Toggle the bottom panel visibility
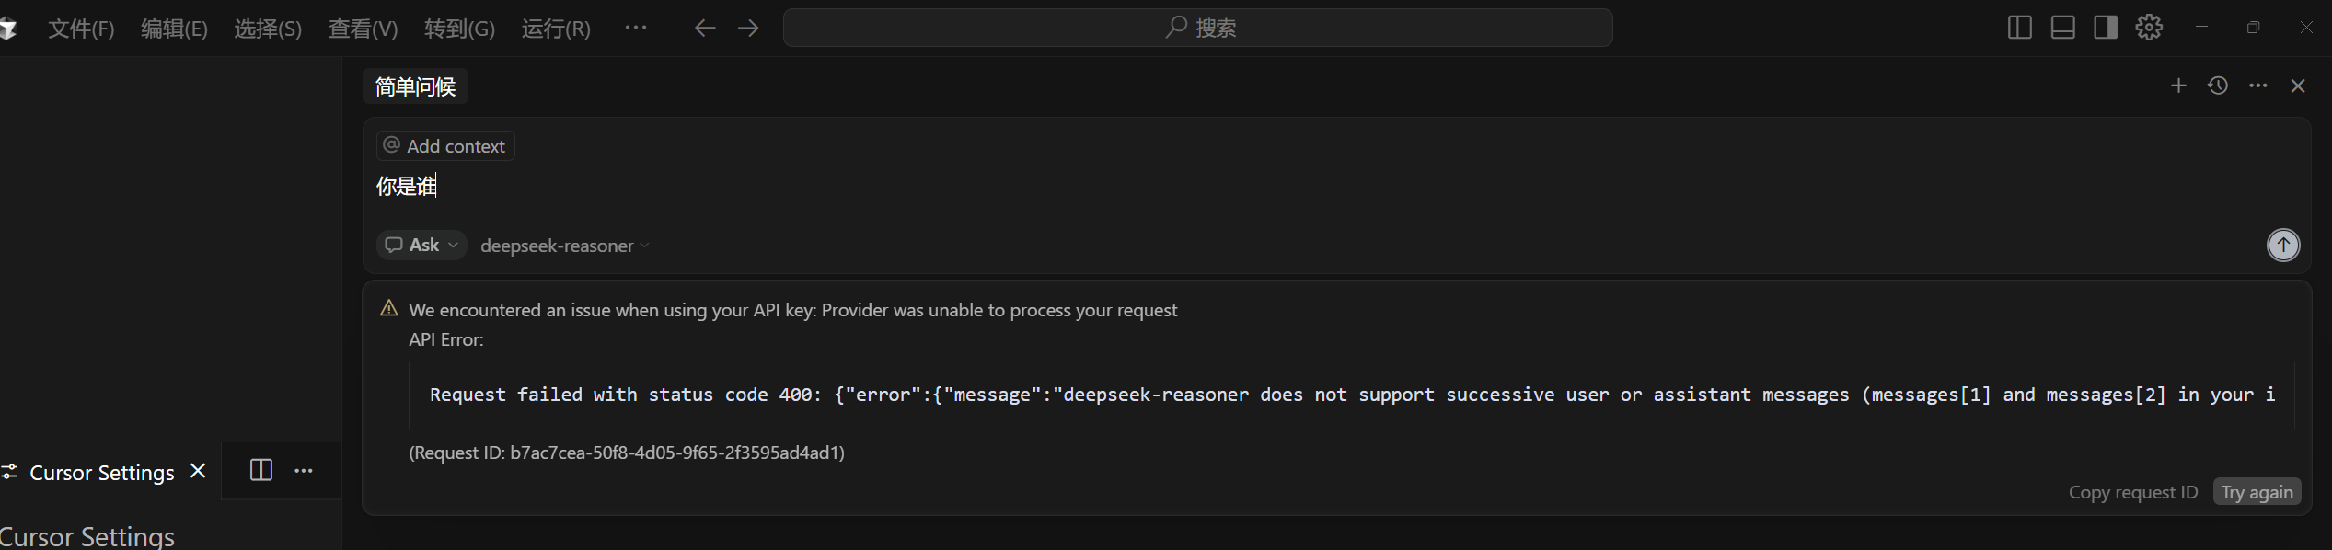 click(2061, 27)
